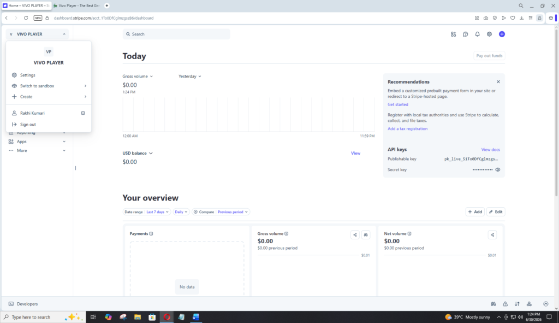Select Rakhi Kumari profile entry

point(49,113)
